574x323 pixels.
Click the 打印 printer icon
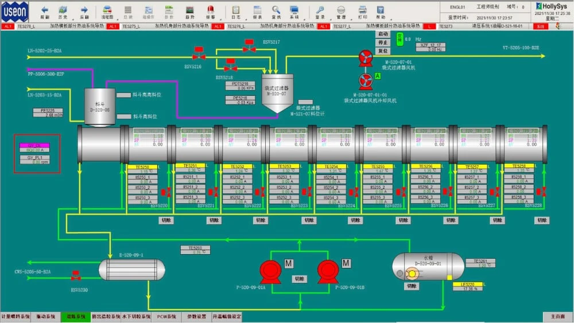pyautogui.click(x=362, y=10)
